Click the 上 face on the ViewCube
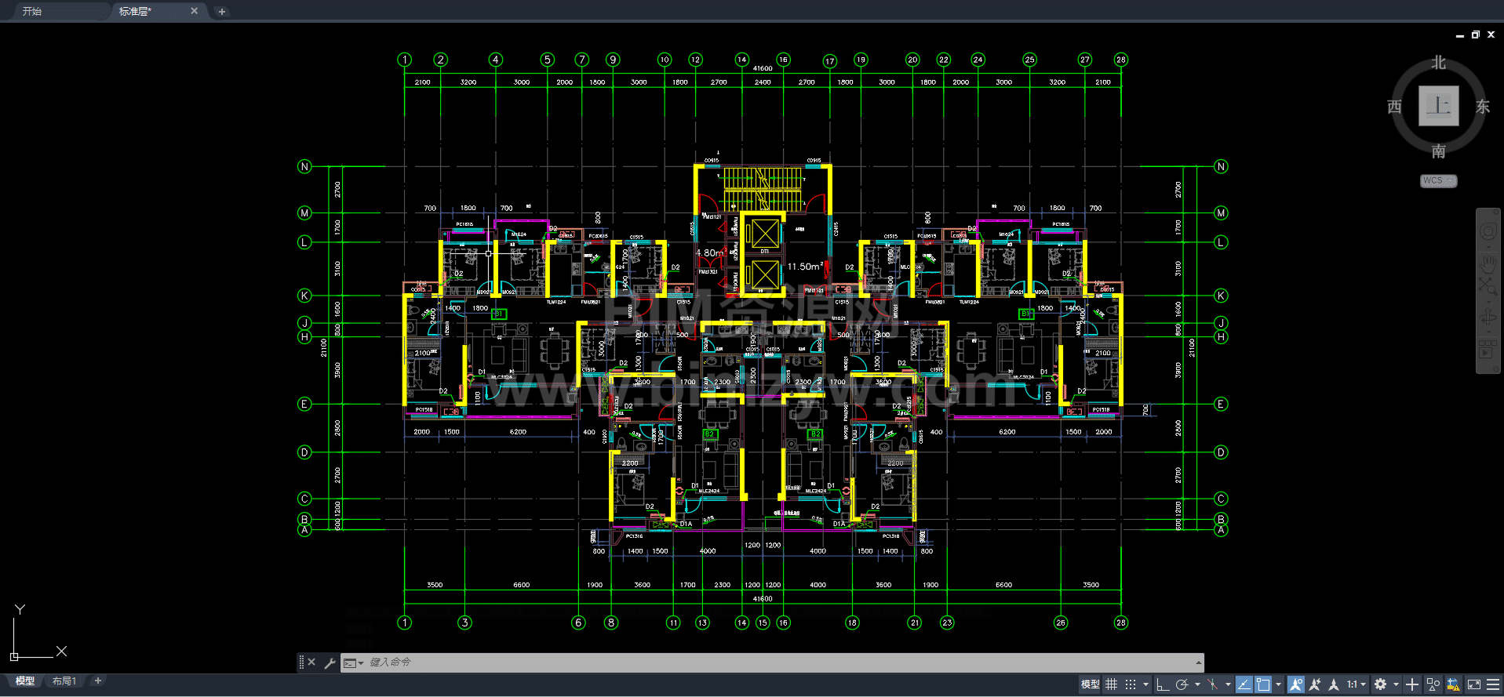 tap(1438, 106)
